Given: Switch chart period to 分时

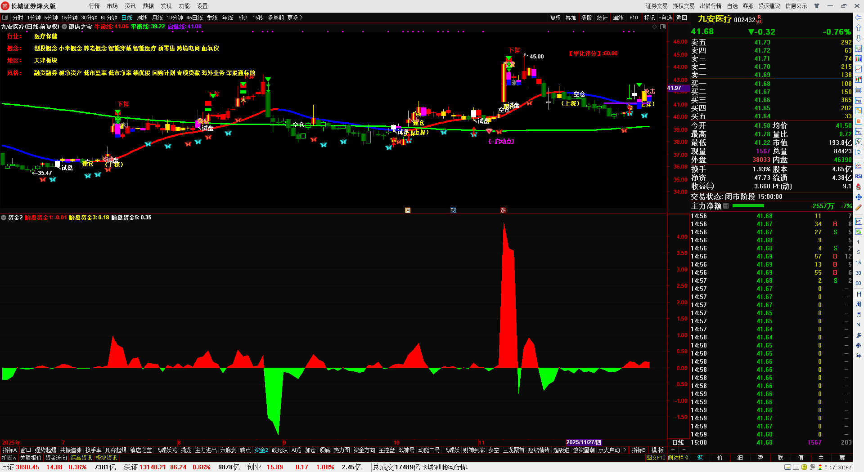Looking at the screenshot, I should pyautogui.click(x=18, y=18).
